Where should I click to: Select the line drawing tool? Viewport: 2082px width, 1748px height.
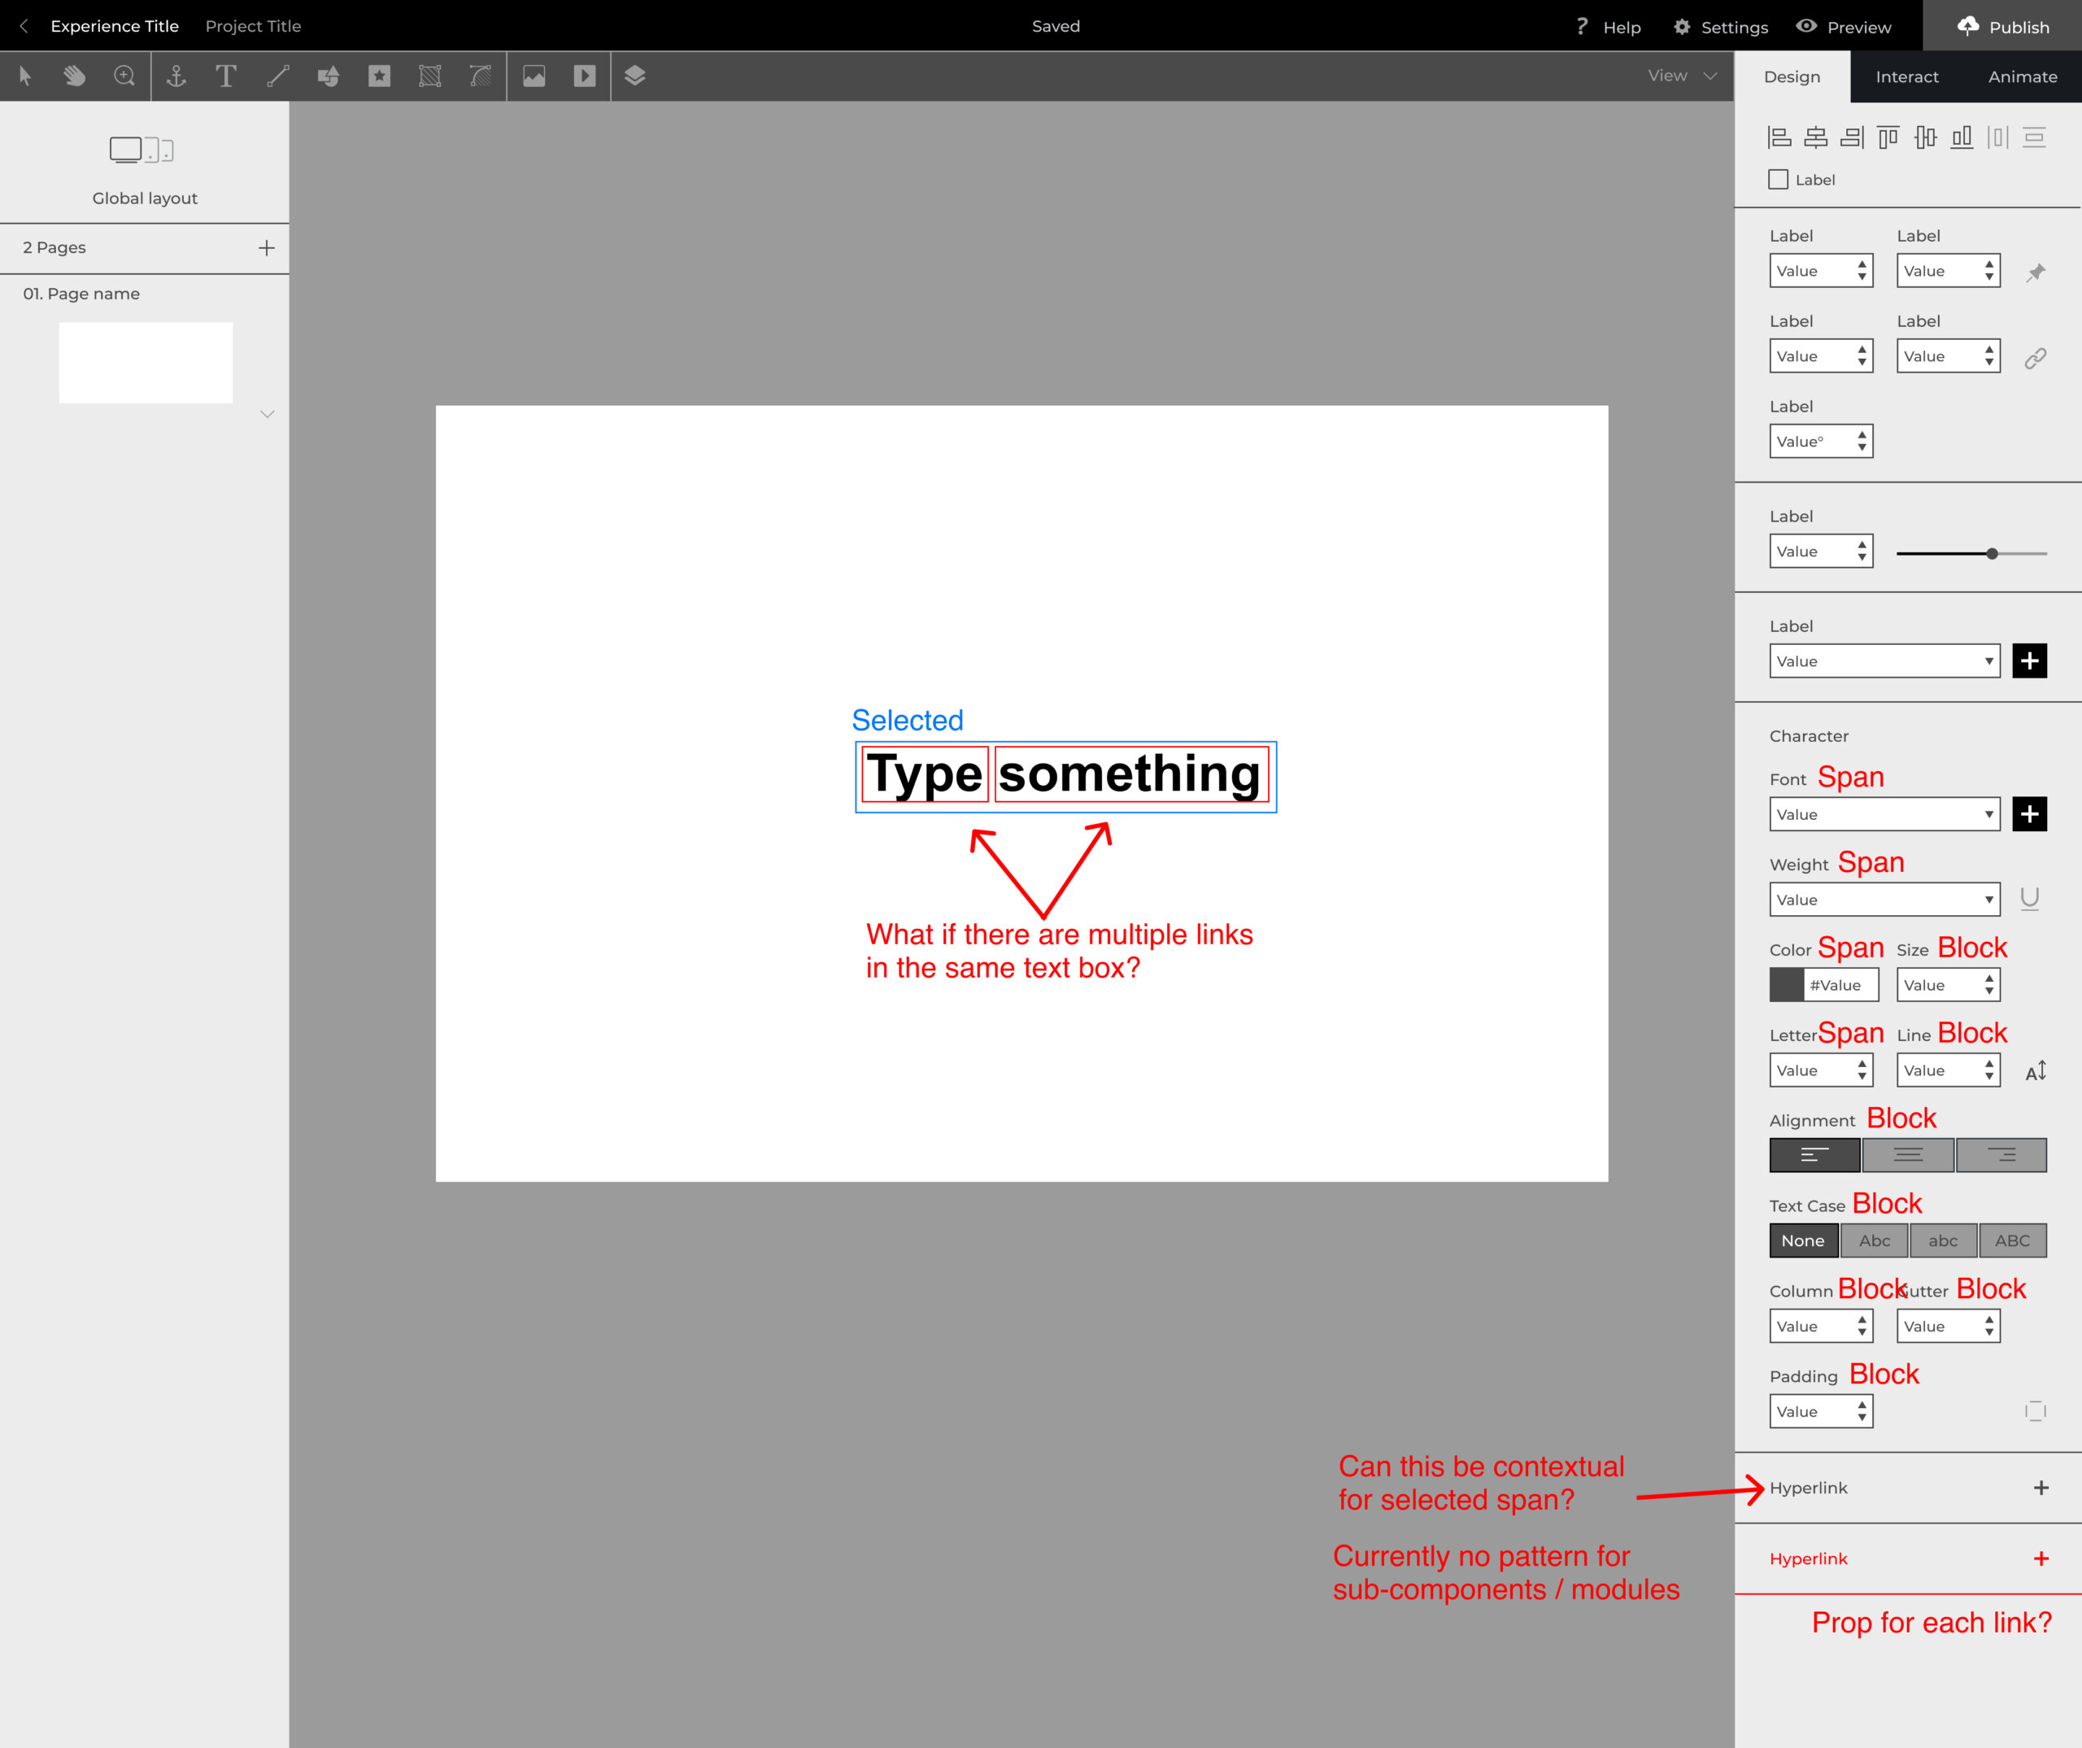[x=277, y=76]
